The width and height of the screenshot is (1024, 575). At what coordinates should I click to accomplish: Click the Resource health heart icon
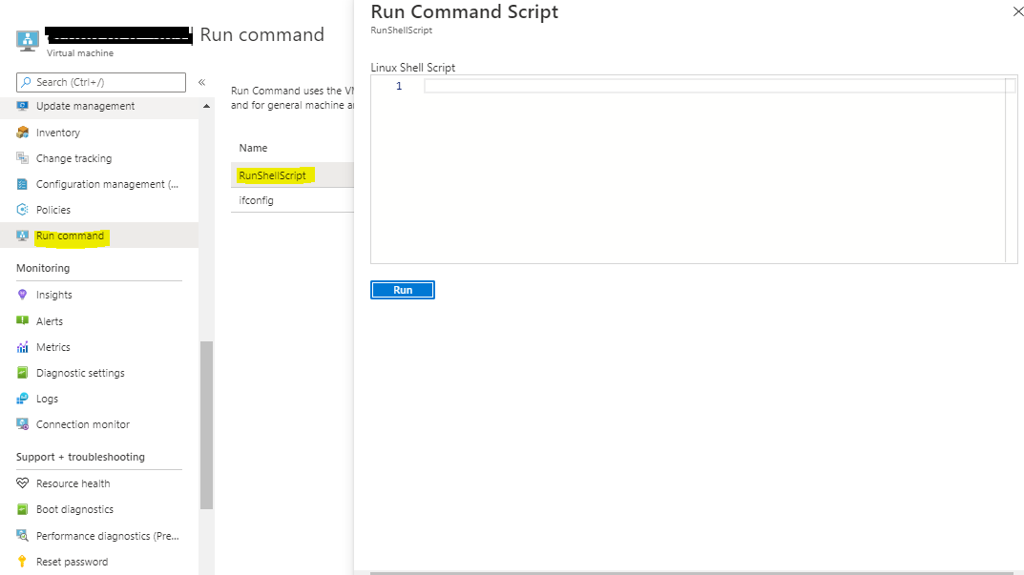(23, 483)
